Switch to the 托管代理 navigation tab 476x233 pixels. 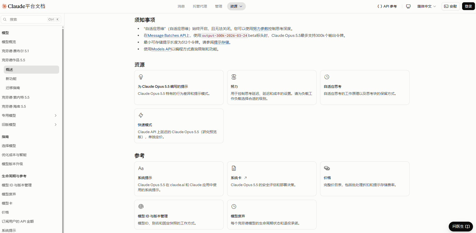point(200,6)
